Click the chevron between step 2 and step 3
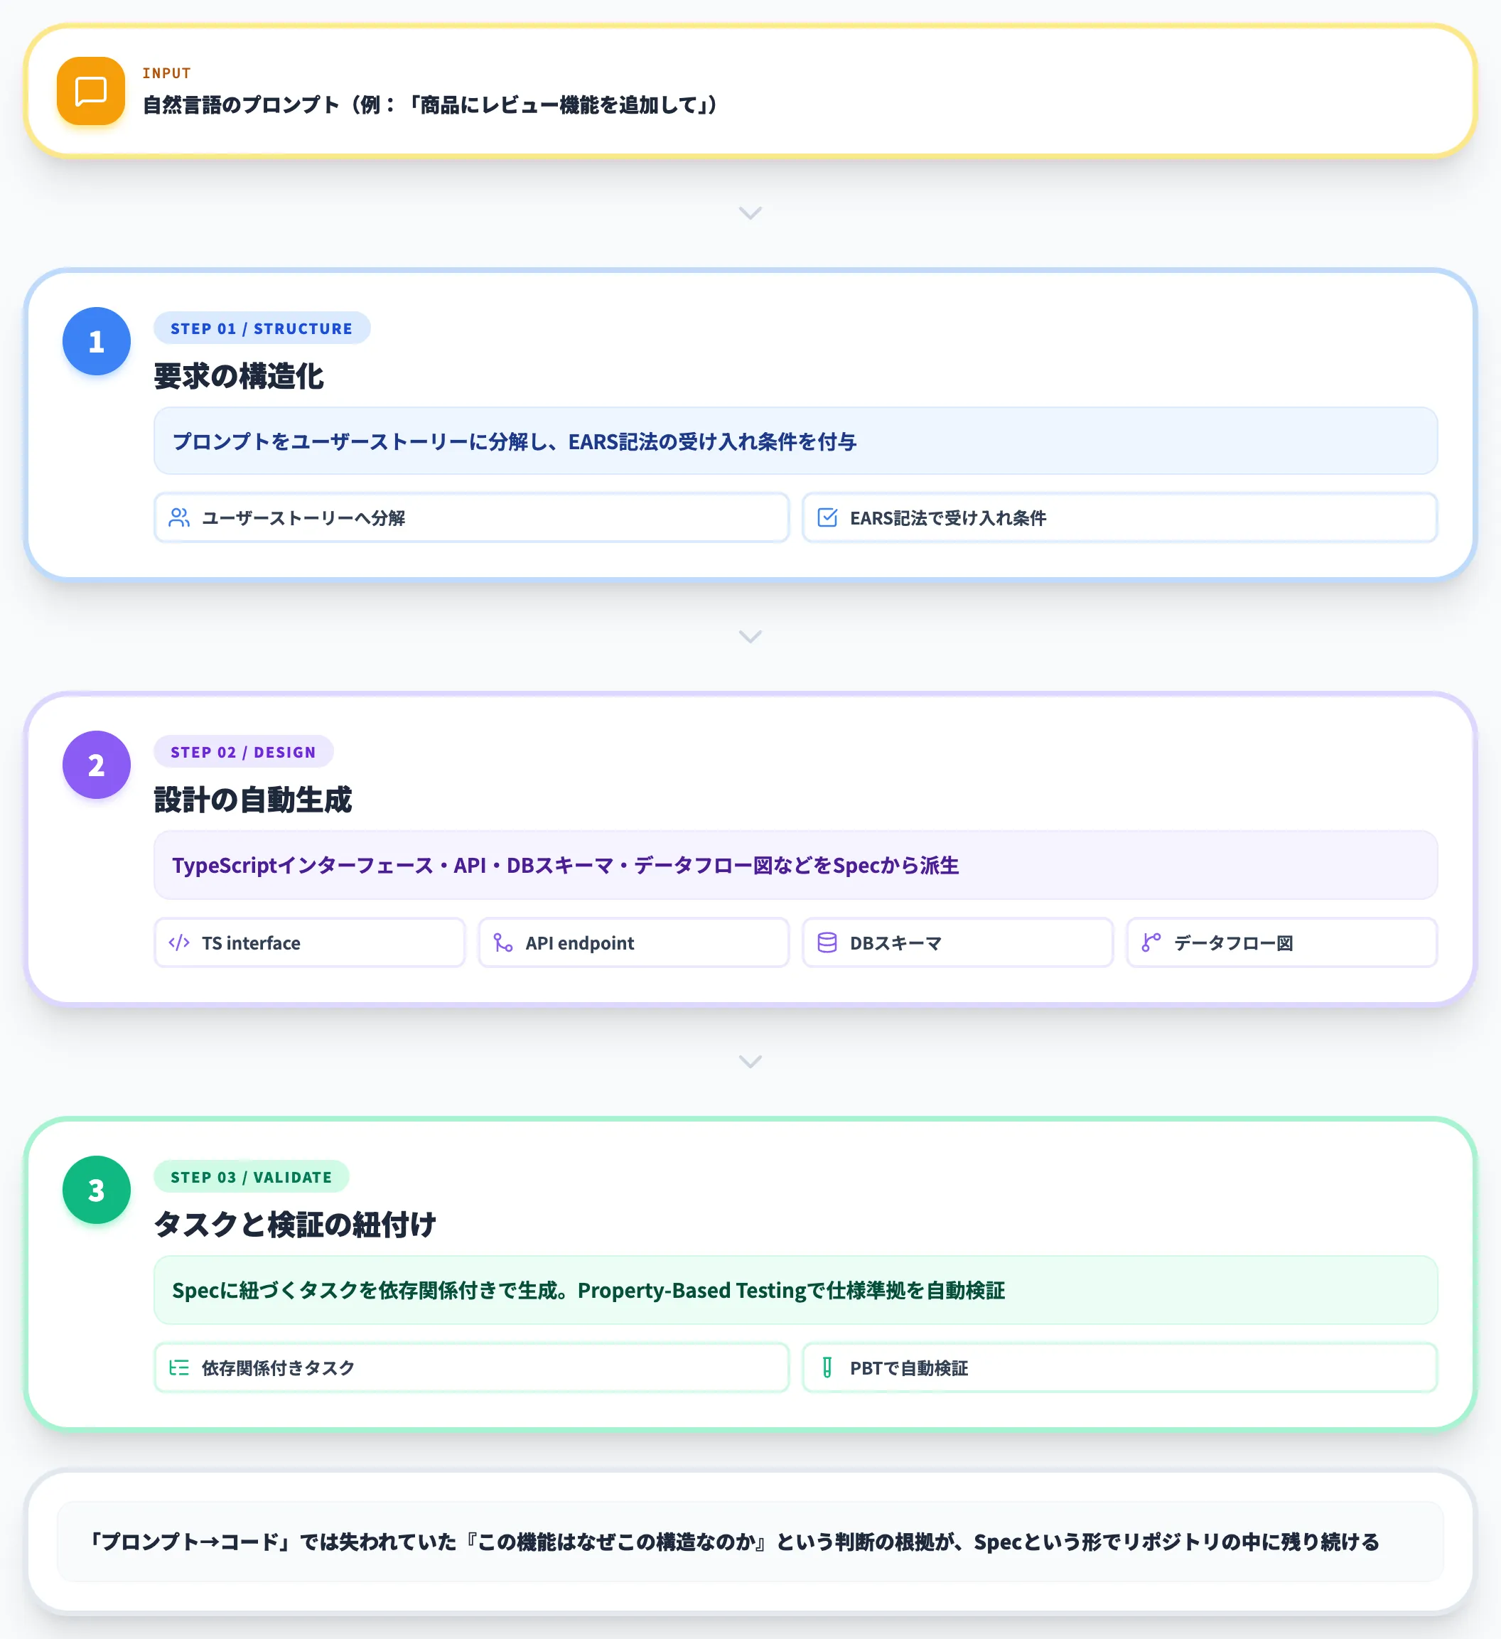The image size is (1501, 1639). (x=750, y=1062)
